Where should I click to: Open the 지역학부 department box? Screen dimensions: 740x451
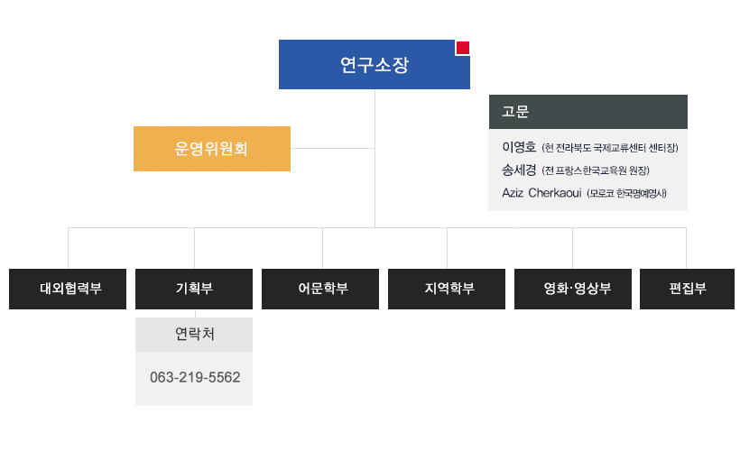tap(447, 289)
